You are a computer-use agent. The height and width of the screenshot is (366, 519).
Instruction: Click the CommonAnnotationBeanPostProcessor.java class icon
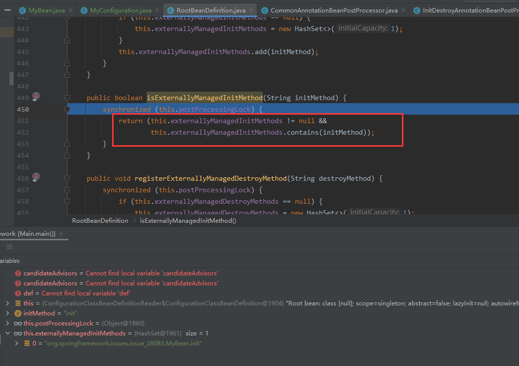click(264, 11)
